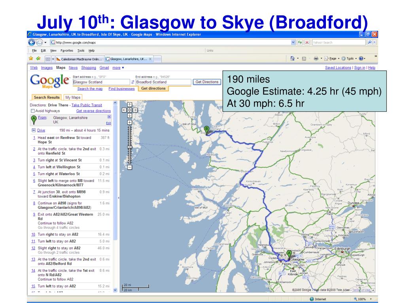
Task: Click the Get Directions button
Action: [x=207, y=82]
